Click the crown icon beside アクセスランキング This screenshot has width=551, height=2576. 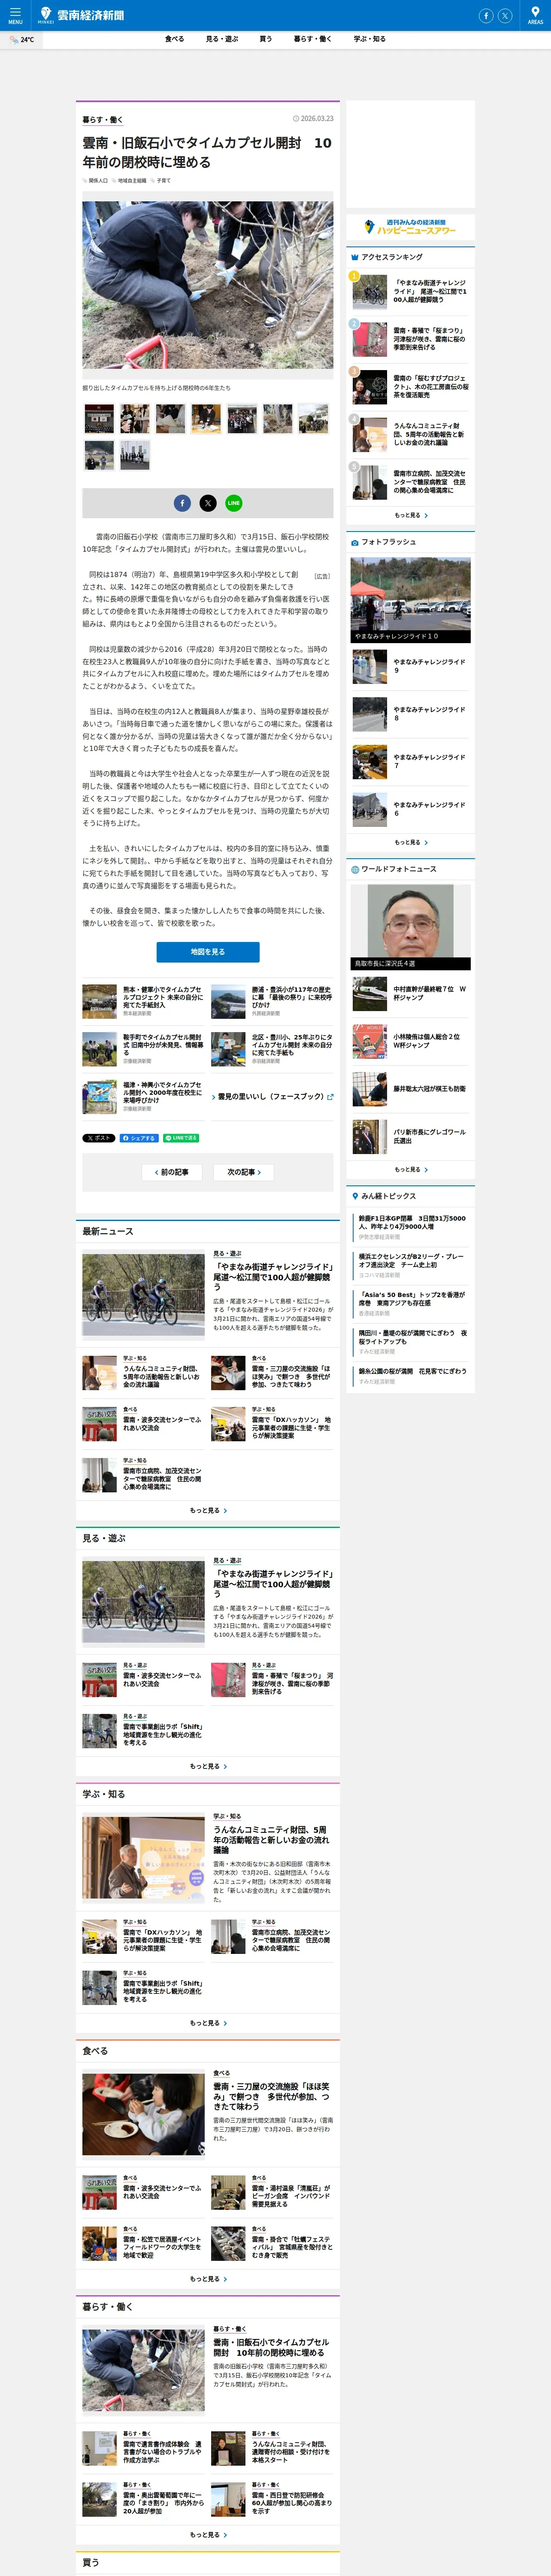[355, 257]
